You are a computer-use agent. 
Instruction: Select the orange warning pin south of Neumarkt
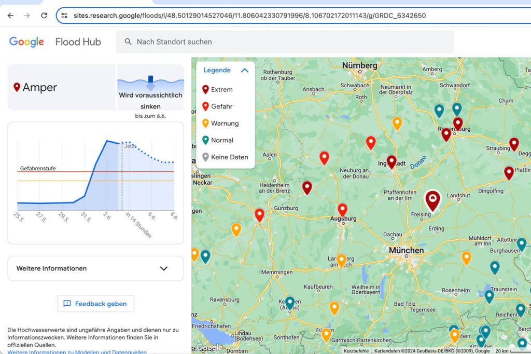[397, 123]
